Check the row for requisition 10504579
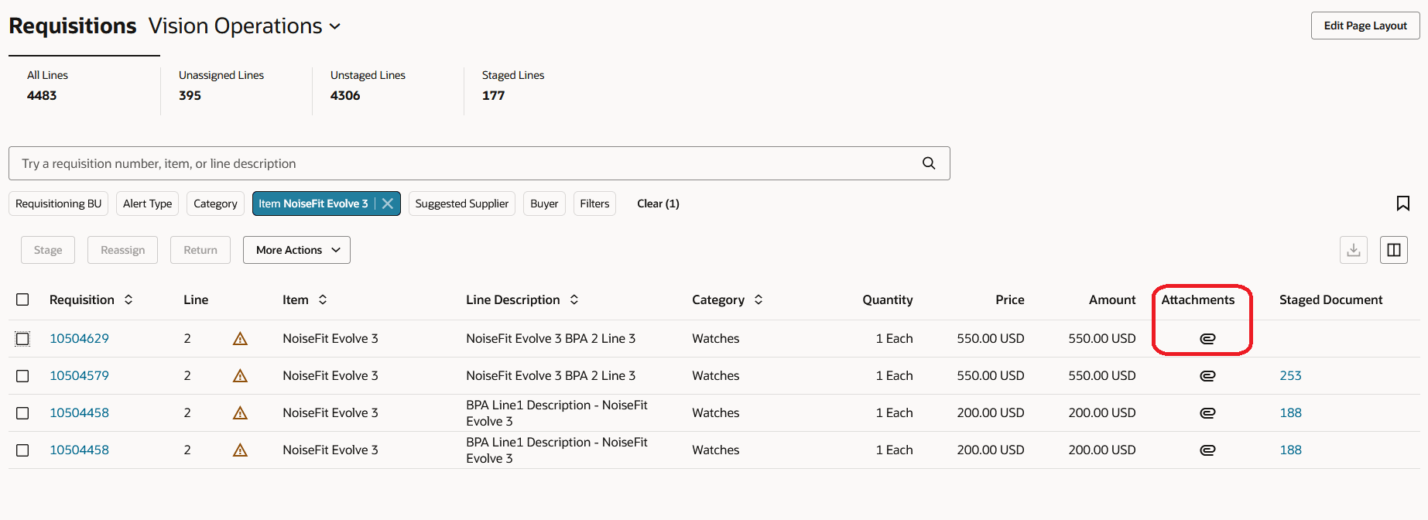The image size is (1428, 520). pyautogui.click(x=22, y=375)
